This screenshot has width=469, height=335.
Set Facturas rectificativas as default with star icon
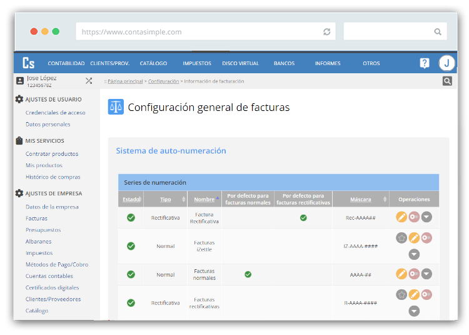tap(401, 294)
